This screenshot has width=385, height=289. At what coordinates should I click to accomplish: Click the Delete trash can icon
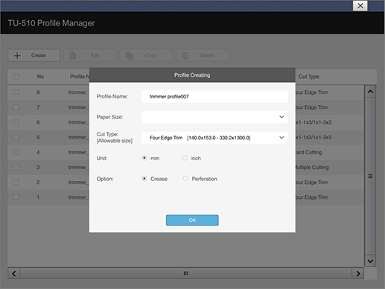185,56
